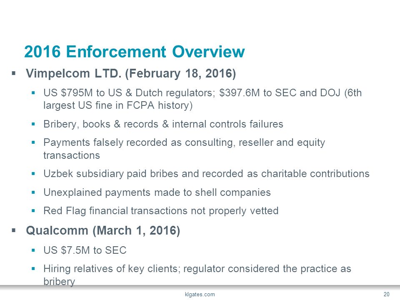Click slide page number 20
Screen dimensions: 400x300
pyautogui.click(x=386, y=294)
